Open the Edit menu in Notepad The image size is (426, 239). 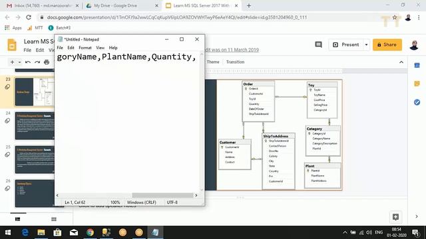coord(71,48)
